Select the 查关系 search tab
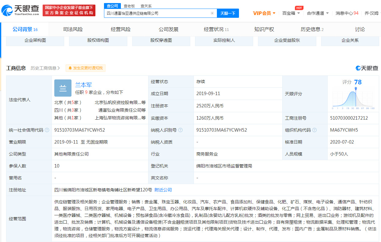The width and height of the screenshot is (381, 242). (x=146, y=6)
